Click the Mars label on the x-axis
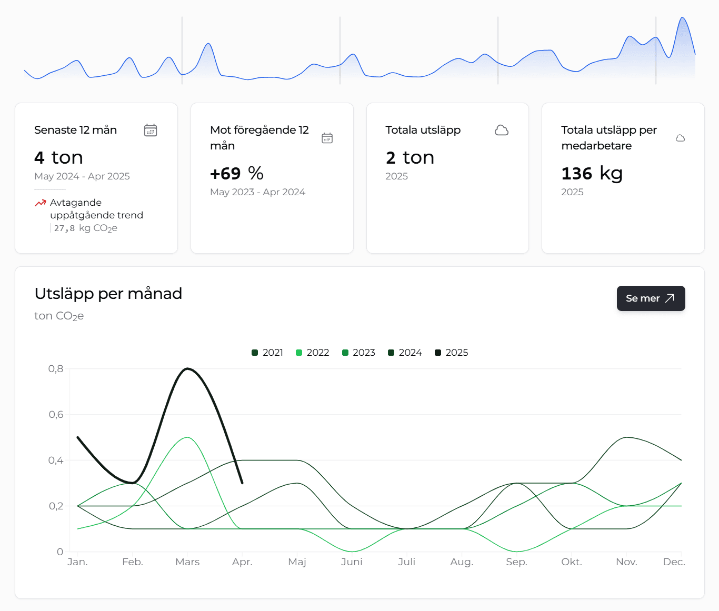719x611 pixels. [187, 562]
